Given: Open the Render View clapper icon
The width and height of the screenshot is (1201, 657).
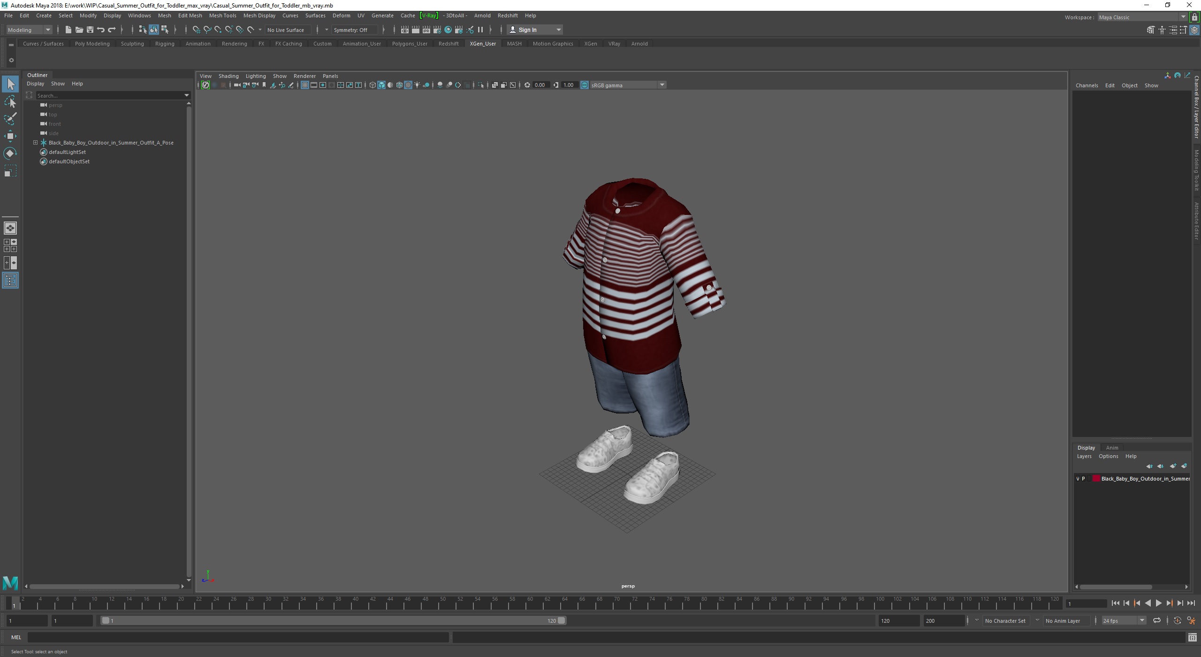Looking at the screenshot, I should tap(404, 30).
